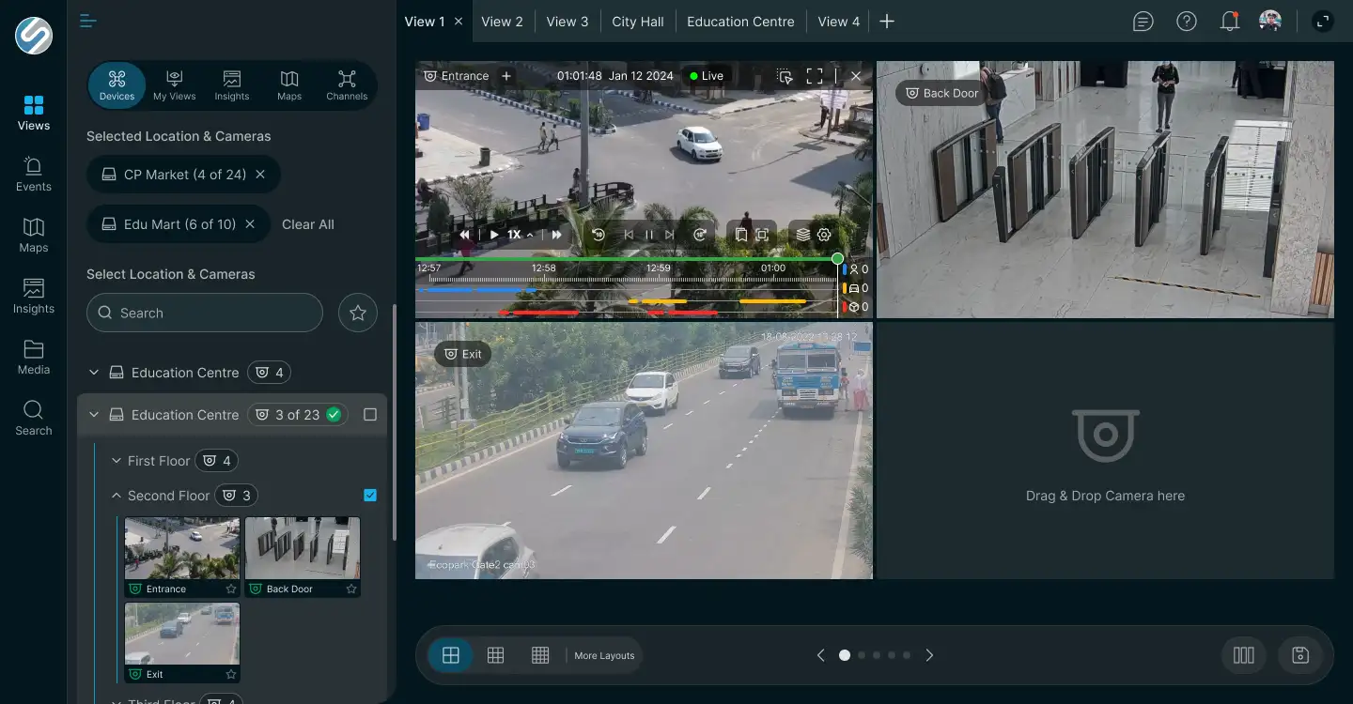Open the help icon
The width and height of the screenshot is (1353, 704).
(x=1187, y=21)
